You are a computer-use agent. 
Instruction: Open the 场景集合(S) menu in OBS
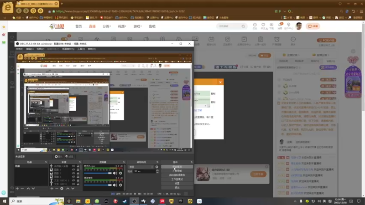(68, 49)
